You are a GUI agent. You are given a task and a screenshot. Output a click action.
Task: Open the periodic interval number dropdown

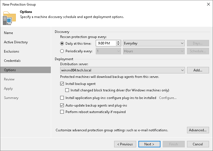108,51
